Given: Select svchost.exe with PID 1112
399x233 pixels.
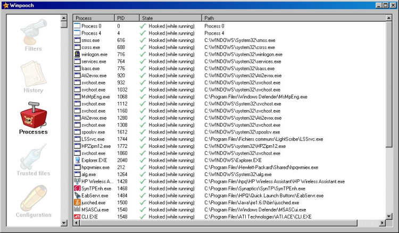Looking at the screenshot, I should click(x=94, y=104).
